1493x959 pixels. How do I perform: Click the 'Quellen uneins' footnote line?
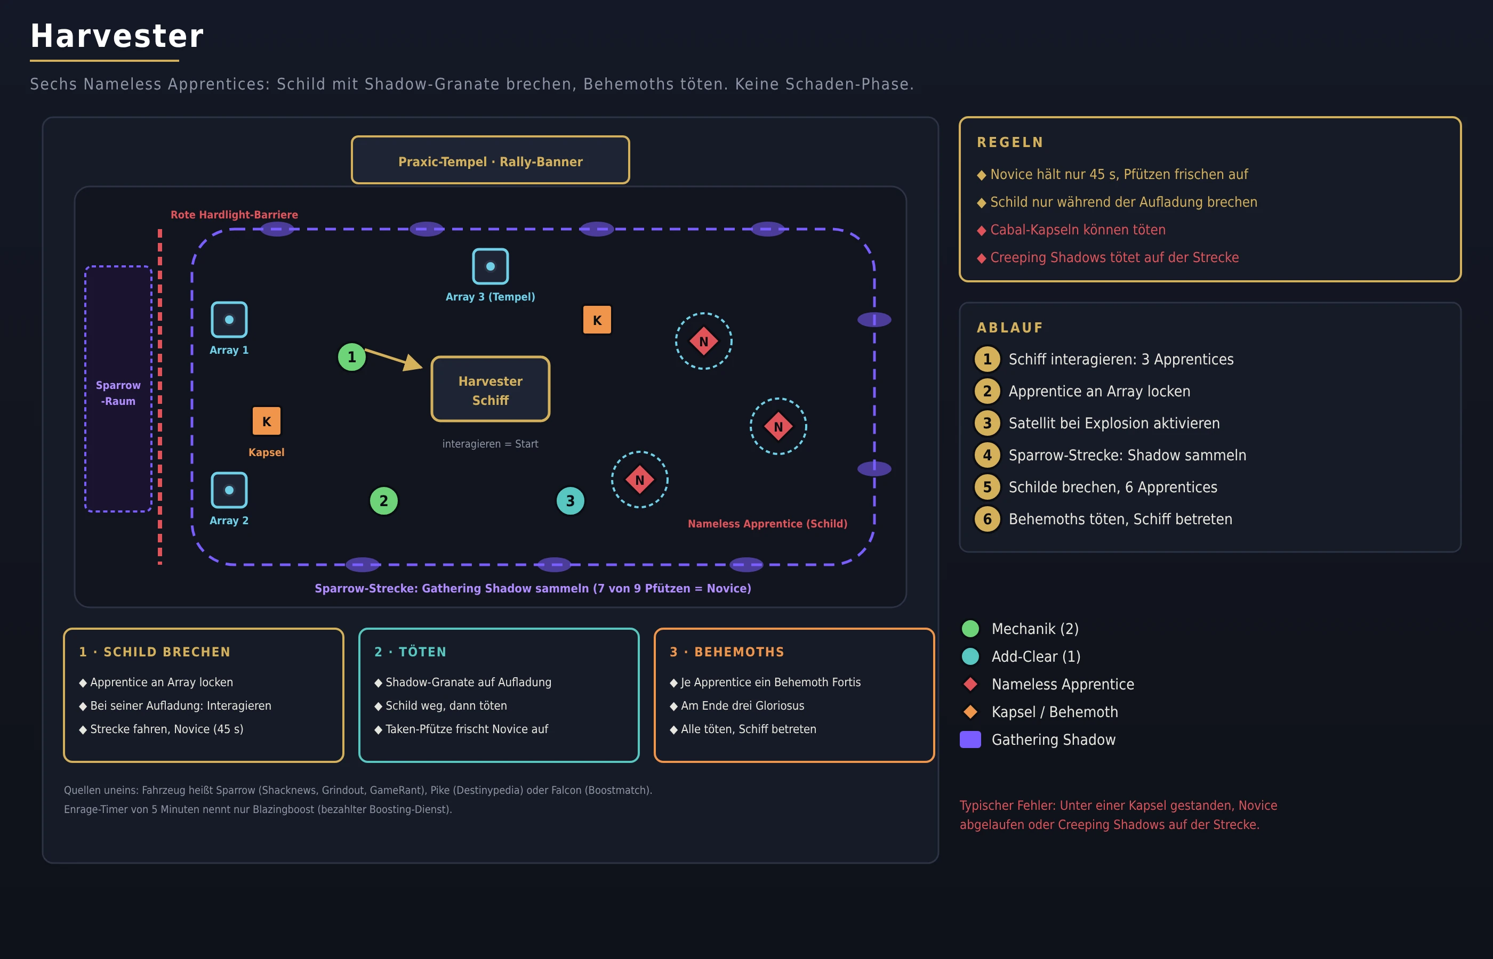[358, 790]
